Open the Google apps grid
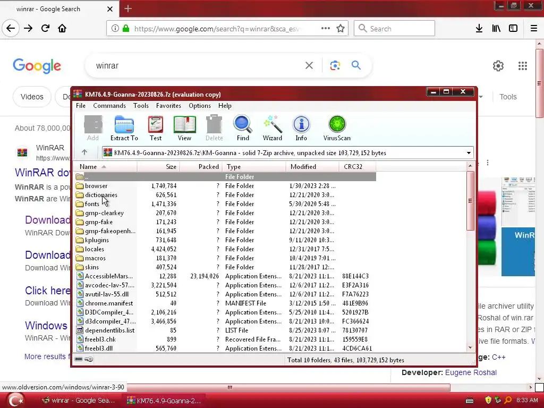The height and width of the screenshot is (408, 544). click(523, 65)
